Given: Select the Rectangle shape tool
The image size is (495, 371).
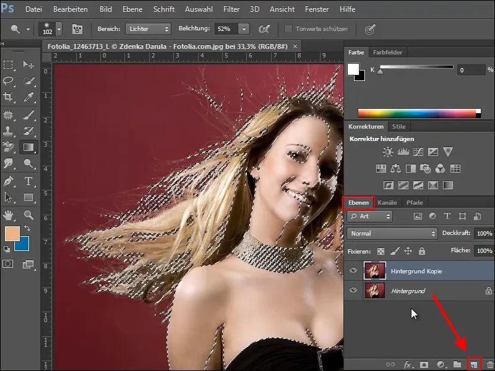Looking at the screenshot, I should tap(28, 197).
